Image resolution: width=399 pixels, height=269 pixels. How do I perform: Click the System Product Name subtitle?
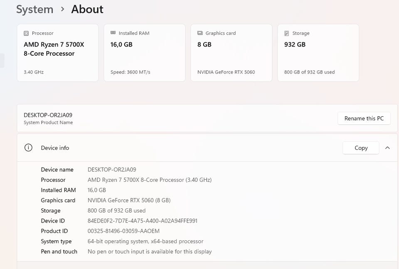pyautogui.click(x=48, y=122)
